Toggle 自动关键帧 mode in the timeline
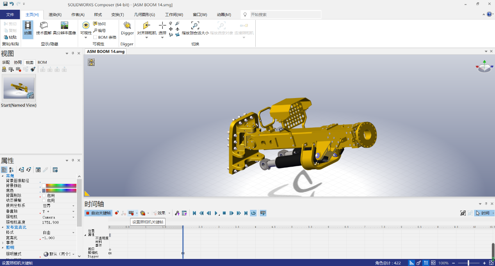Screen dimensions: 495x266 [98, 213]
